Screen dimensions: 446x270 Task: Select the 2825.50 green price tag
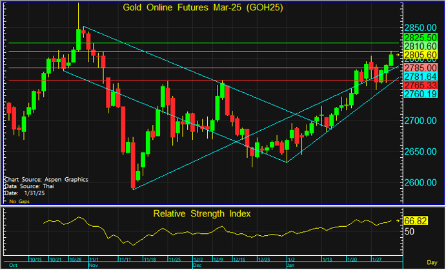point(421,38)
